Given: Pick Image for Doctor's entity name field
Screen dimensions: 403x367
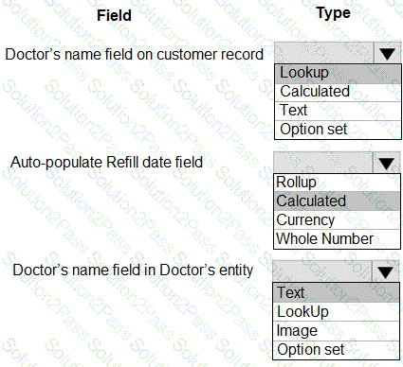Looking at the screenshot, I should point(336,331).
